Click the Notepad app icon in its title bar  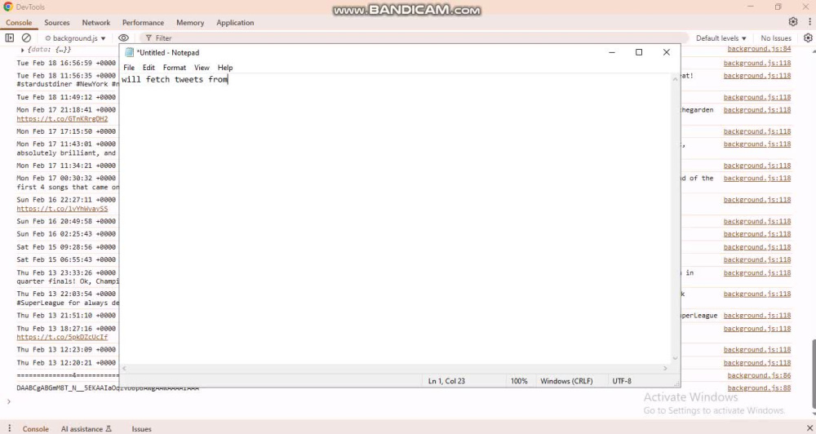click(x=130, y=52)
